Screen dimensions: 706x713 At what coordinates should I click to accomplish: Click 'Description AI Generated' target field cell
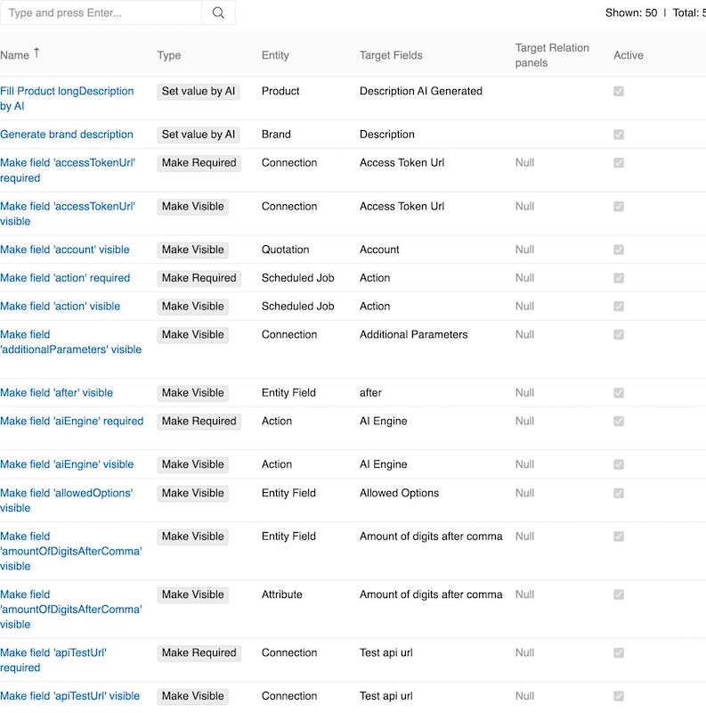421,92
